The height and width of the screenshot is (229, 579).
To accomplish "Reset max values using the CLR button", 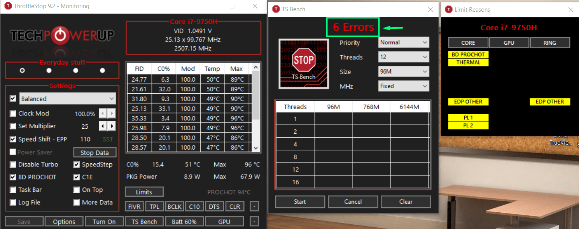I will pos(234,206).
